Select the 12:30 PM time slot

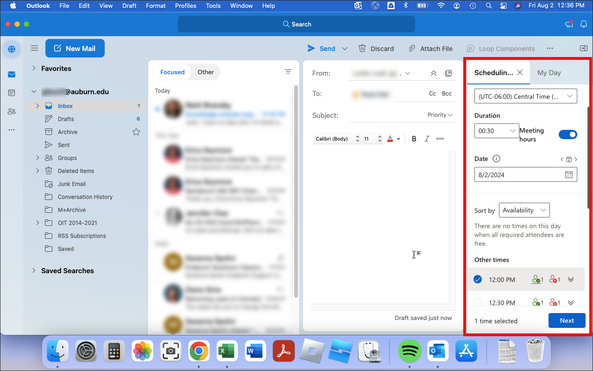click(478, 302)
